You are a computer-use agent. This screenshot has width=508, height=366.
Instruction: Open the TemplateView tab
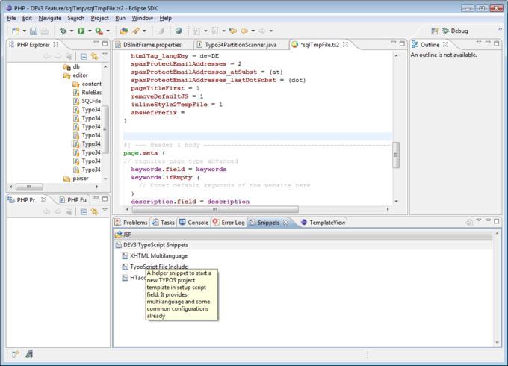(323, 223)
